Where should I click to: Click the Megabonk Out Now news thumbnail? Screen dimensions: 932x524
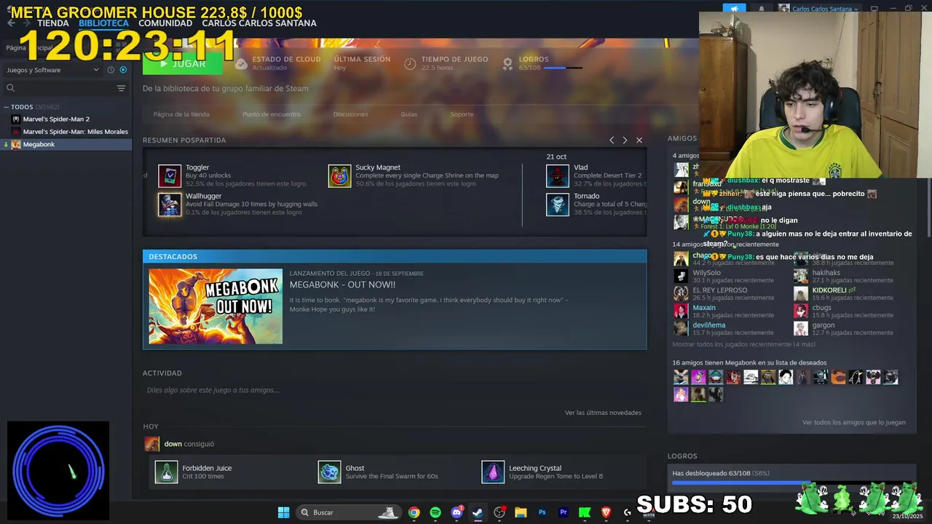pyautogui.click(x=216, y=306)
